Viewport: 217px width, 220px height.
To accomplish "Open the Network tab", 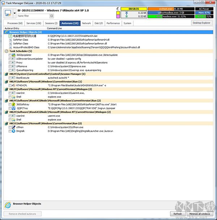I will click(86, 23).
